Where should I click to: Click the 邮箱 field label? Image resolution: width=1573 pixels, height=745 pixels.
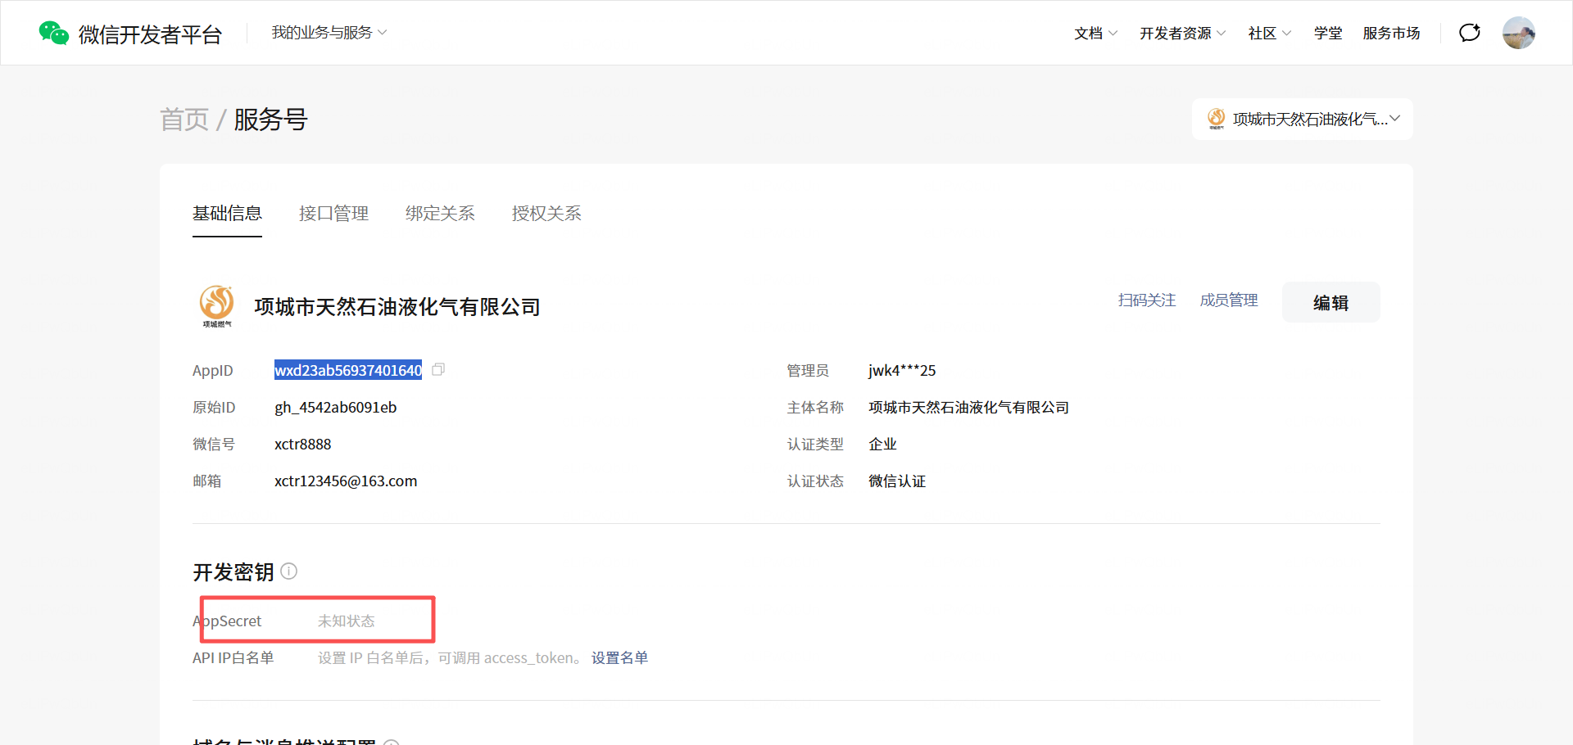207,481
